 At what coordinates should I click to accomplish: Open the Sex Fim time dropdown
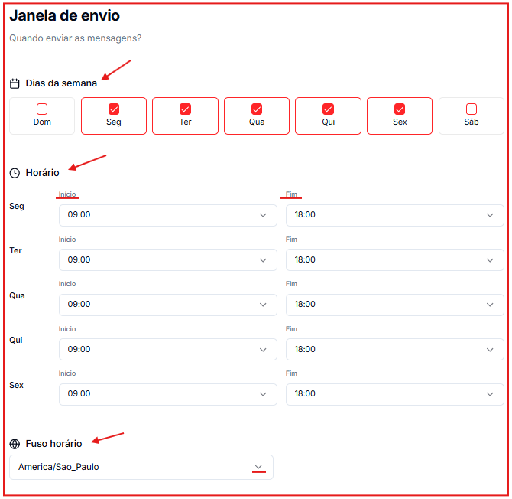(x=395, y=394)
